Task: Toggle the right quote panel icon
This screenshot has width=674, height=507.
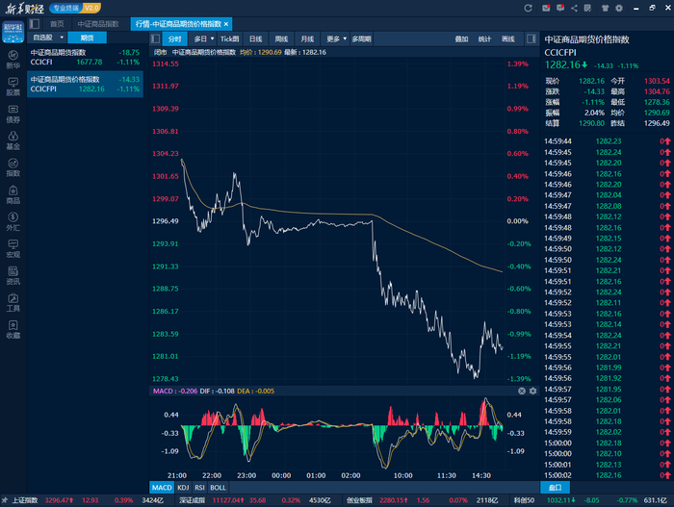Action: click(x=531, y=38)
